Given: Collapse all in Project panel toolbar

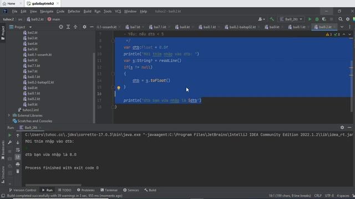Looking at the screenshot, I should (x=75, y=27).
